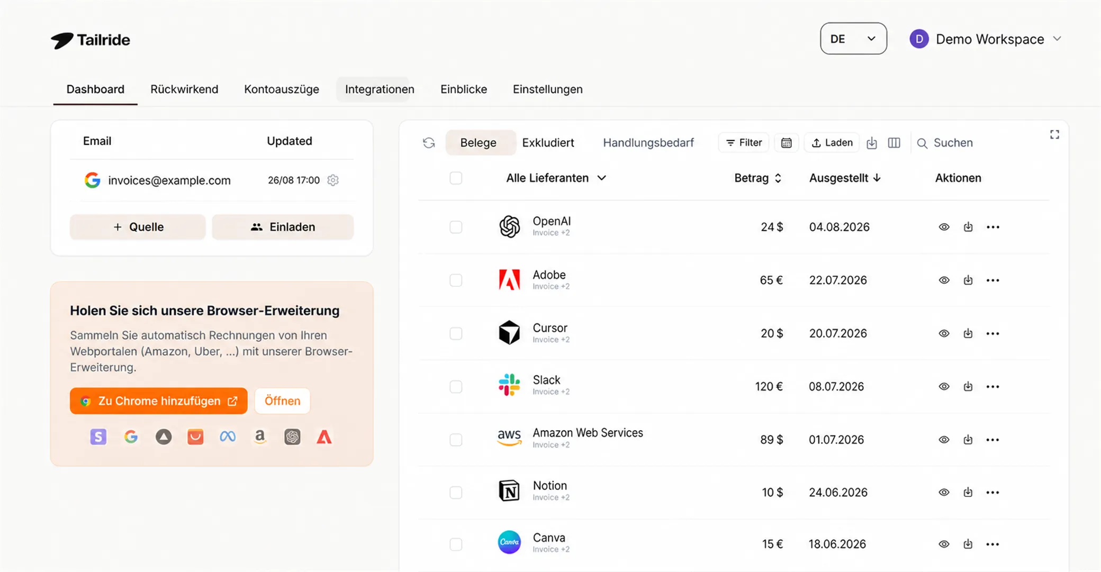Screen dimensions: 1101x572
Task: Download the Cursor invoice
Action: (968, 333)
